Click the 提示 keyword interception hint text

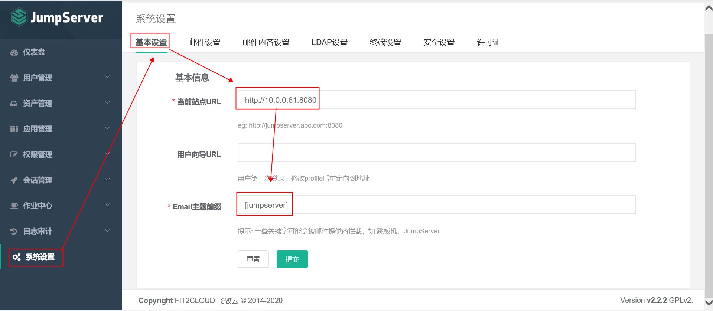pyautogui.click(x=339, y=231)
